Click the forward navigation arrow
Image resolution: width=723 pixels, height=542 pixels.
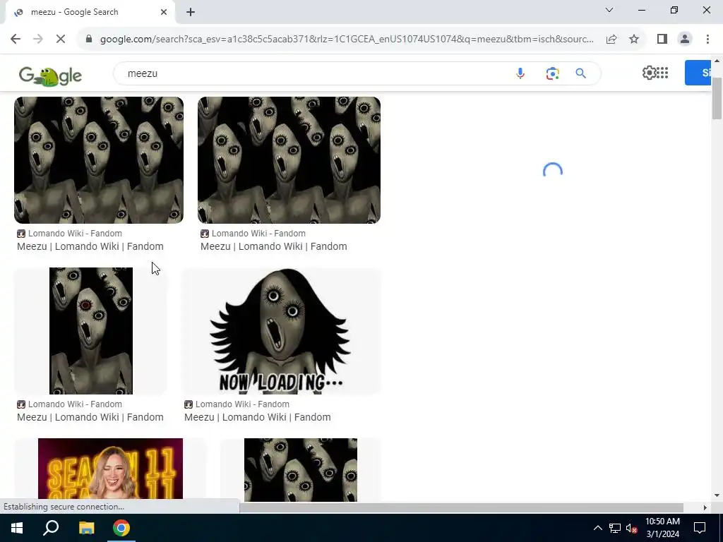pos(38,40)
